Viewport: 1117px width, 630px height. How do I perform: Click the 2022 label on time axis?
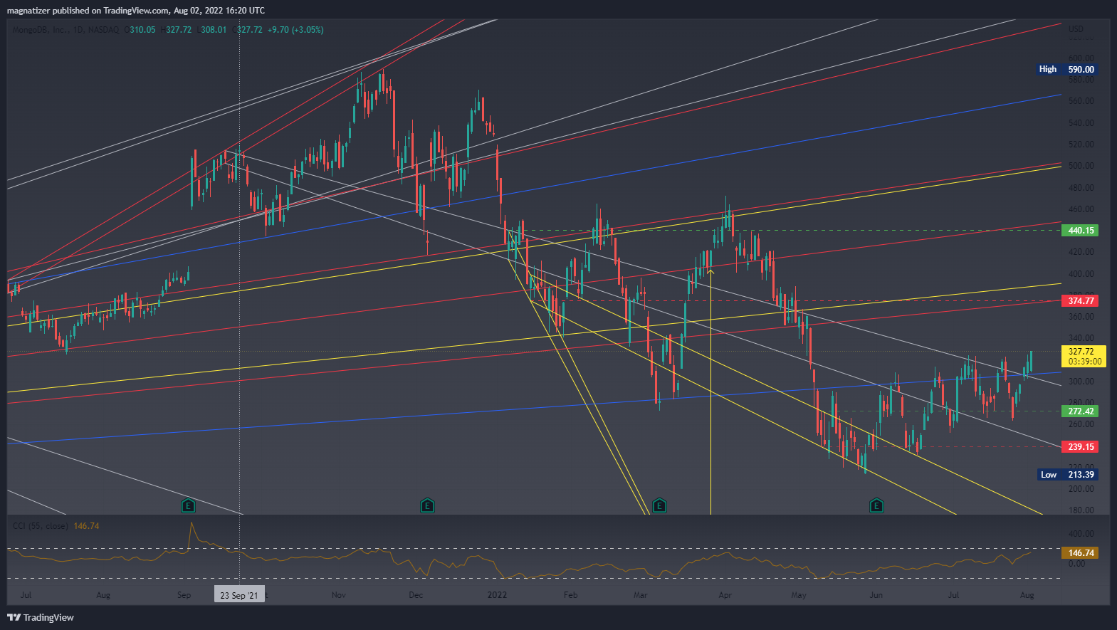click(497, 595)
